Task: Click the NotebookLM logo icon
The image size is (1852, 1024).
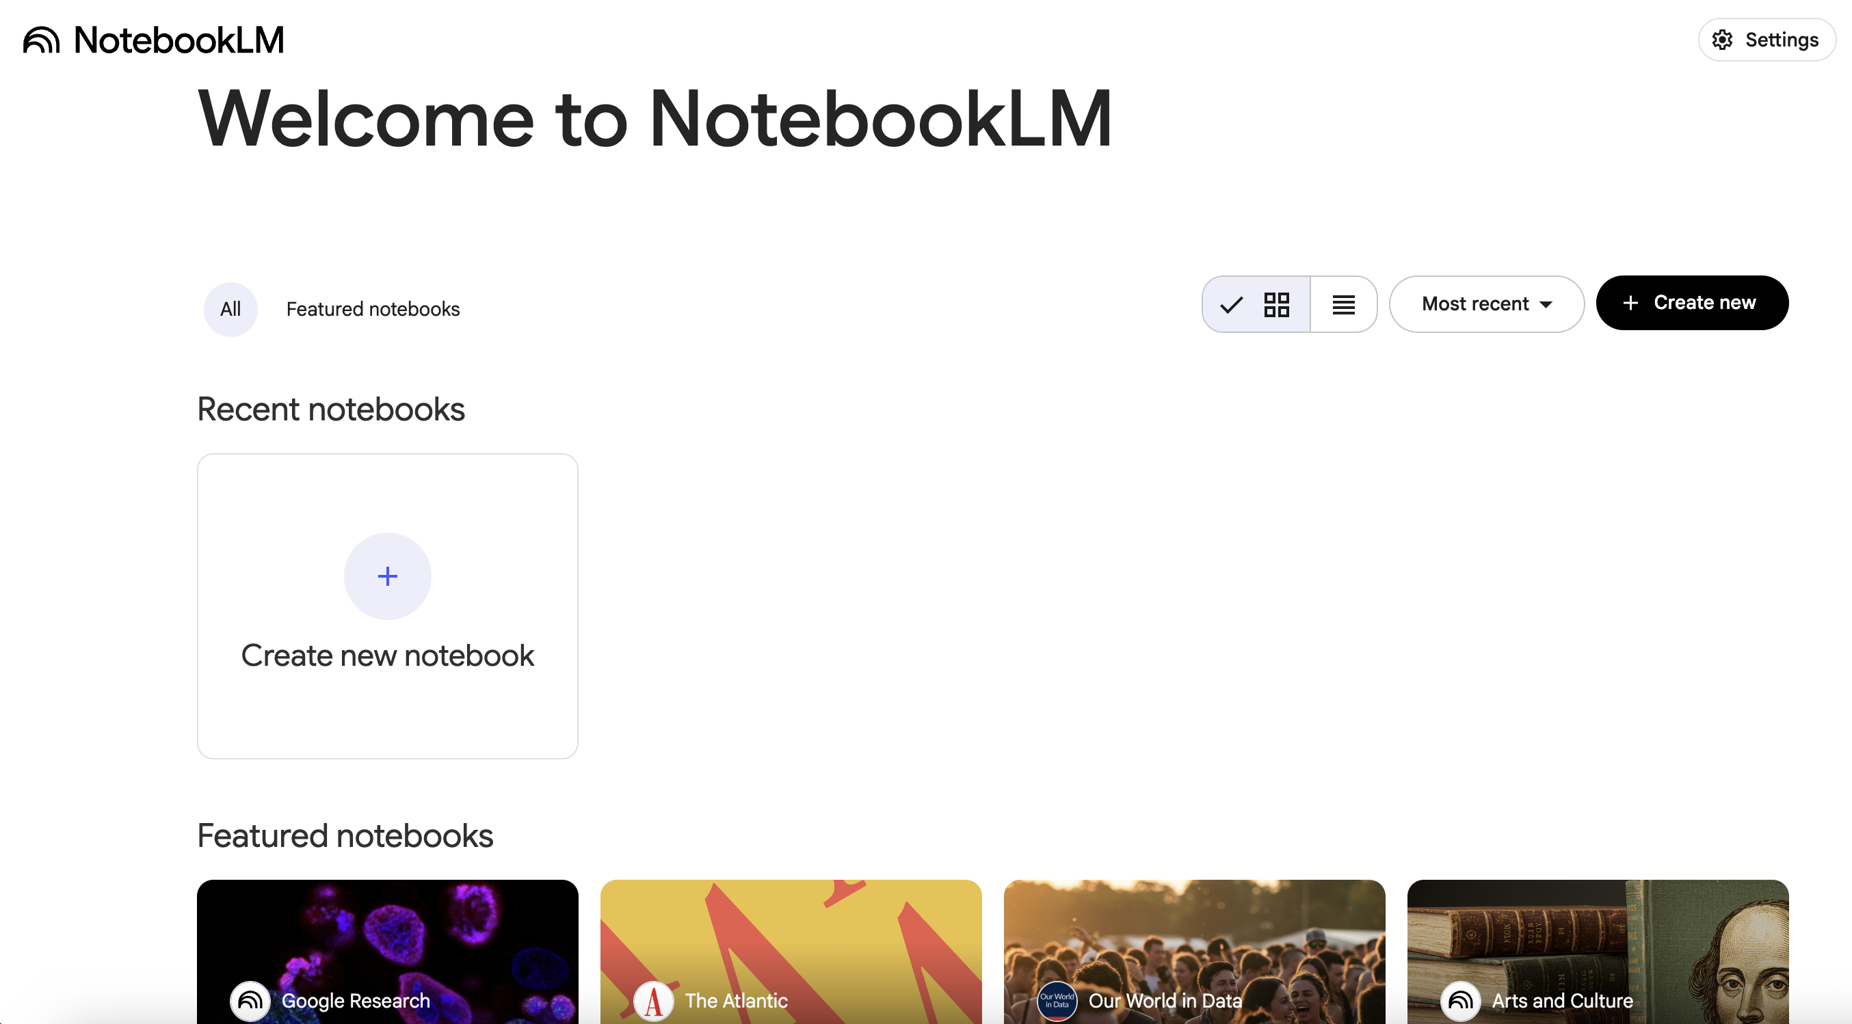Action: click(40, 40)
